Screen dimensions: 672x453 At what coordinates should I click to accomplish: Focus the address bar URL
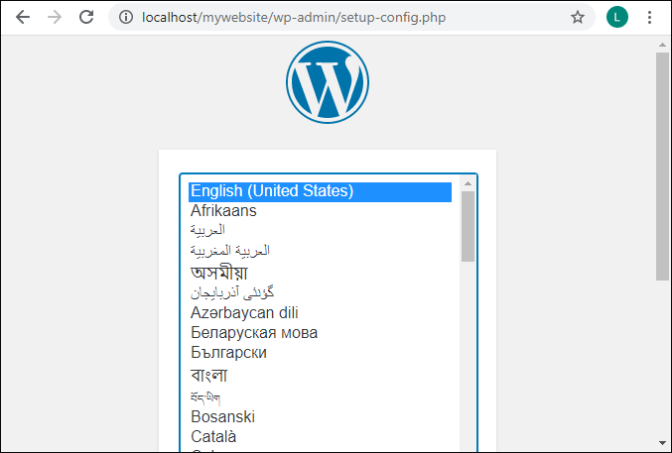point(294,18)
